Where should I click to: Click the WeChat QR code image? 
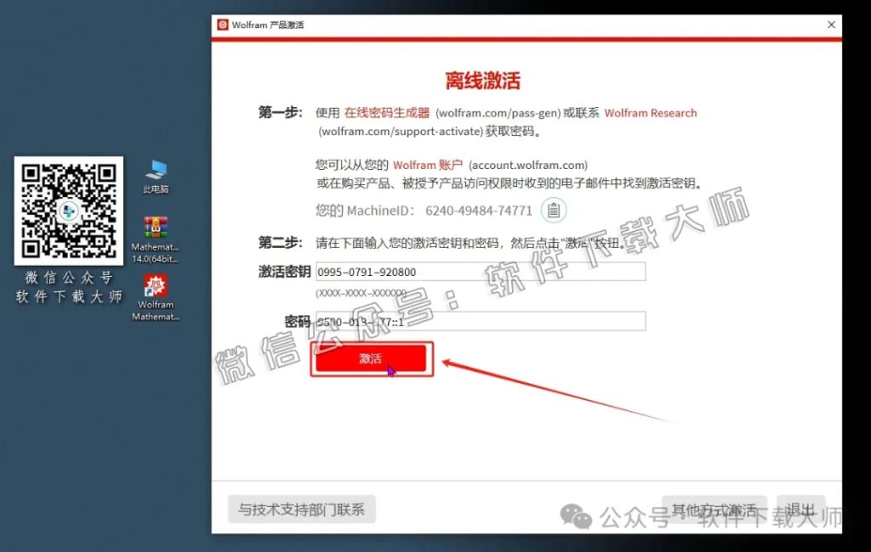(x=68, y=211)
